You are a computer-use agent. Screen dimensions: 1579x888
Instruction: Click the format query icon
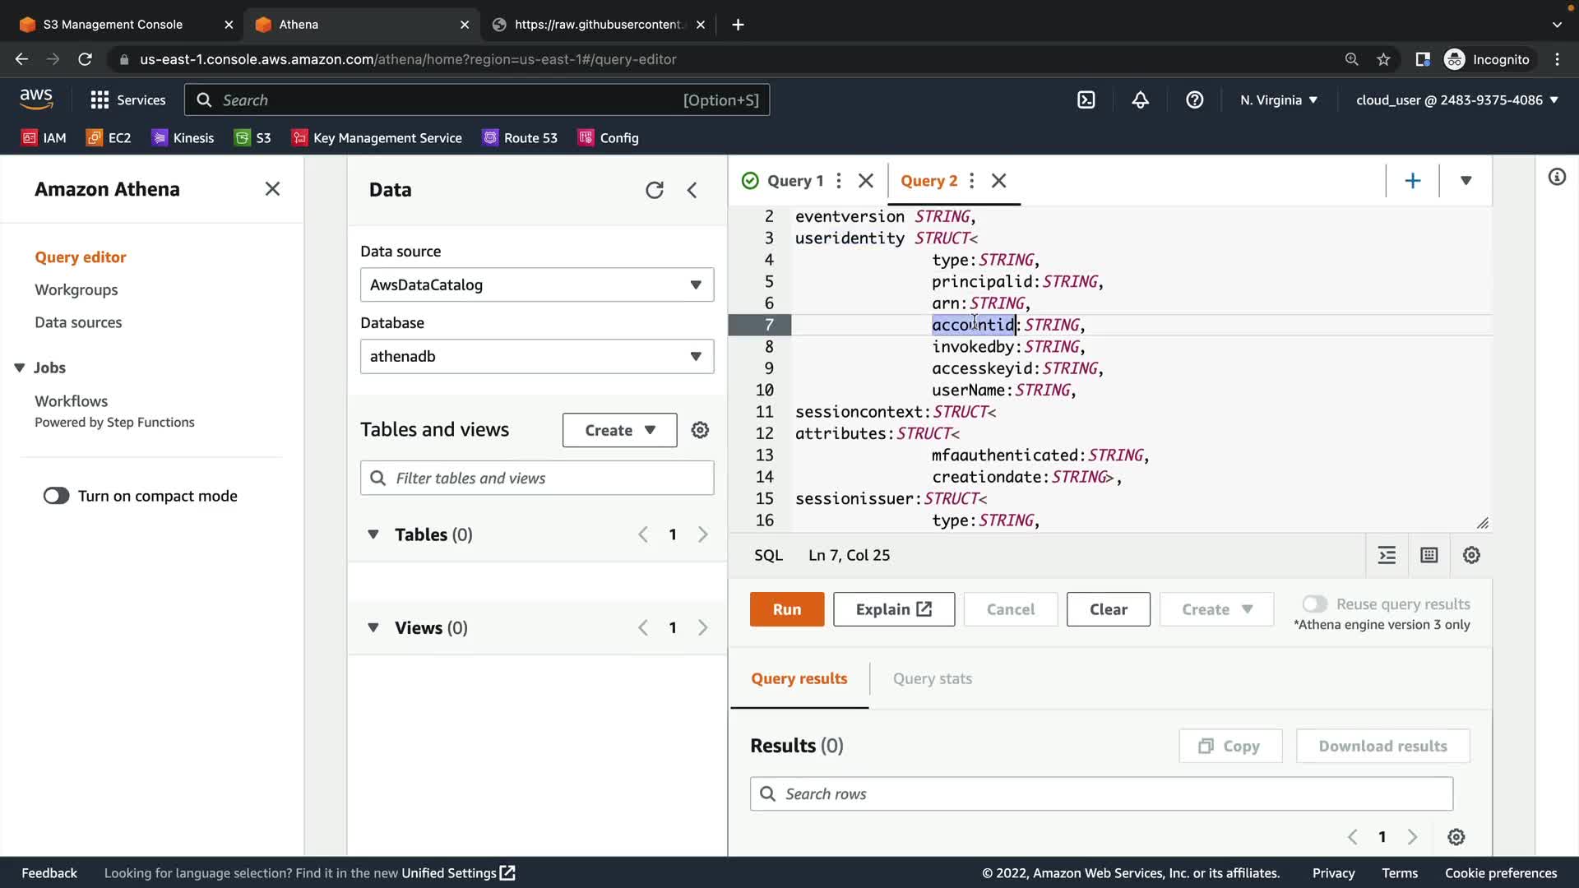[x=1387, y=555]
